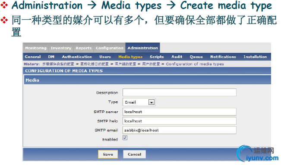Click 'Configuration of media types' history link
Viewport: 281px width, 165px height.
(x=195, y=64)
